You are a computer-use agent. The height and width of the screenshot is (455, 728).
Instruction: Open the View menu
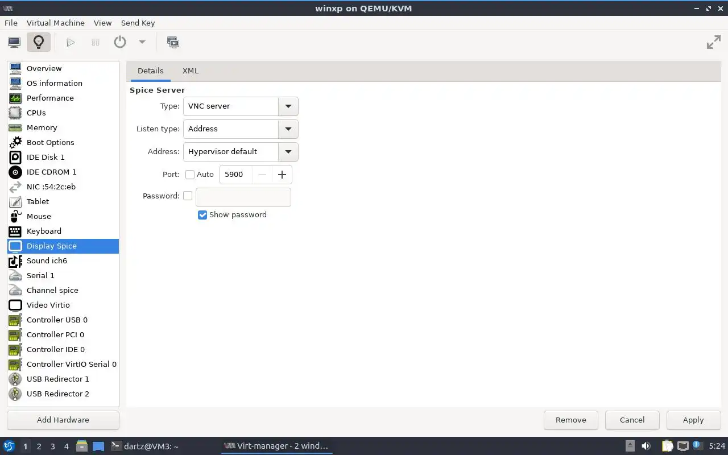coord(102,23)
